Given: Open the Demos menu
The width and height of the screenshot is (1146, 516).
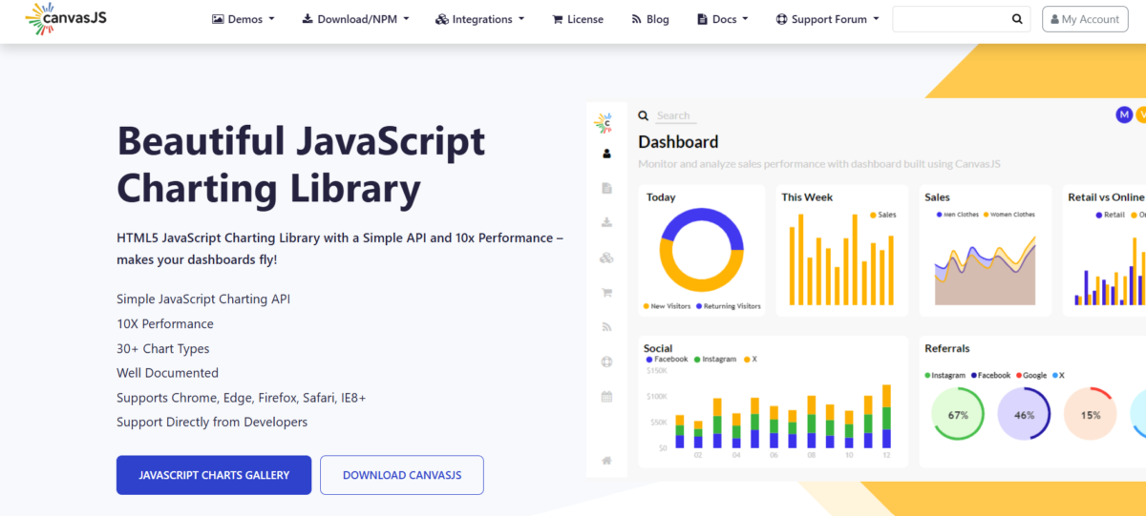Looking at the screenshot, I should click(244, 19).
